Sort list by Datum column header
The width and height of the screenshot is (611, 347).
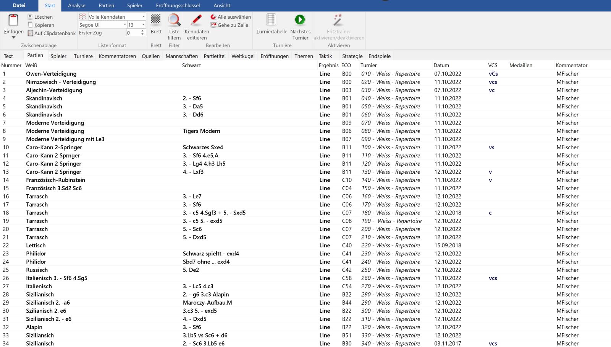[441, 65]
